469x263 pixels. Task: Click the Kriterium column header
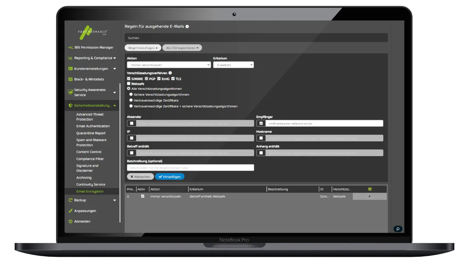point(196,189)
